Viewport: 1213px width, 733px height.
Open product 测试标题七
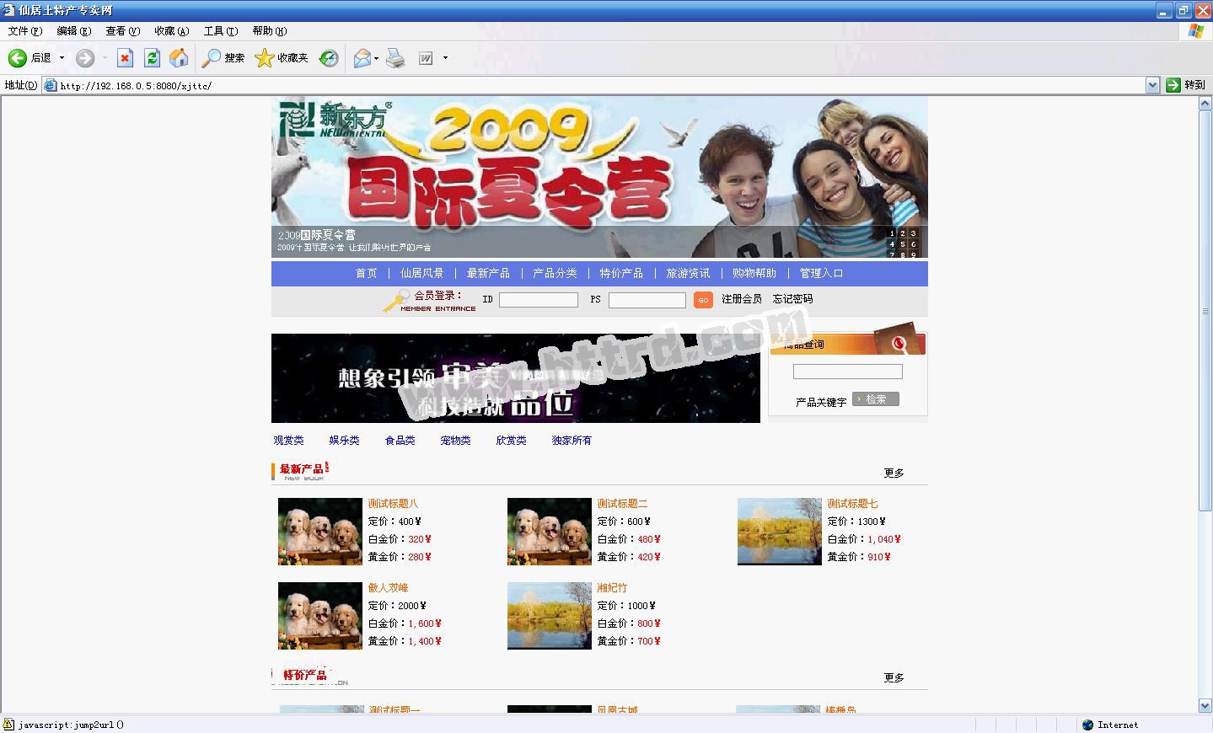click(852, 504)
